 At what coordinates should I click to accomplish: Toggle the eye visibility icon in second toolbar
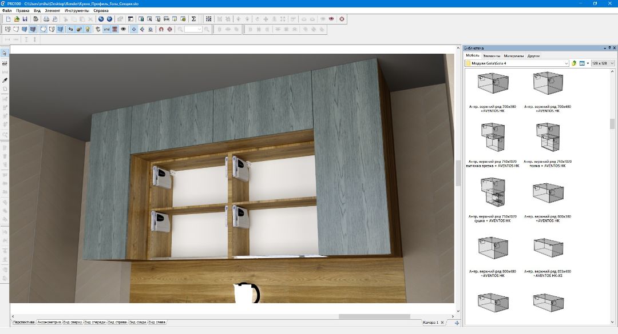(124, 29)
